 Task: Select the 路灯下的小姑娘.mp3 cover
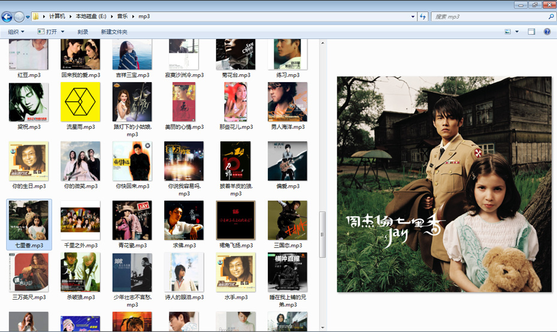132,102
